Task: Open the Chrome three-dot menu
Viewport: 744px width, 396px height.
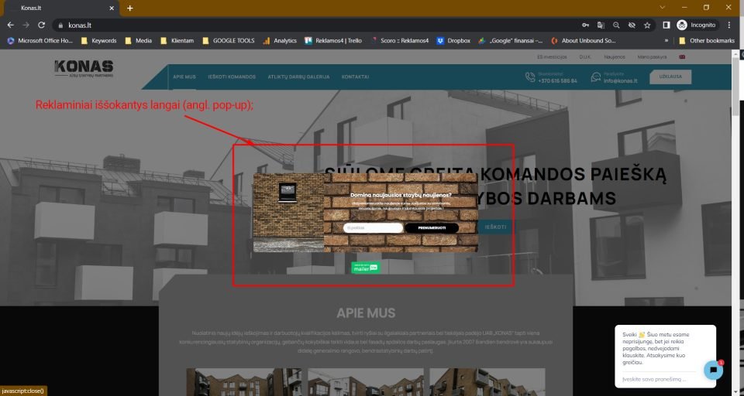Action: tap(728, 25)
